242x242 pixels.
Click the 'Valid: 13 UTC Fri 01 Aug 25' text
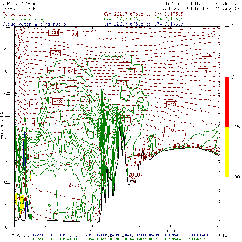(x=201, y=9)
